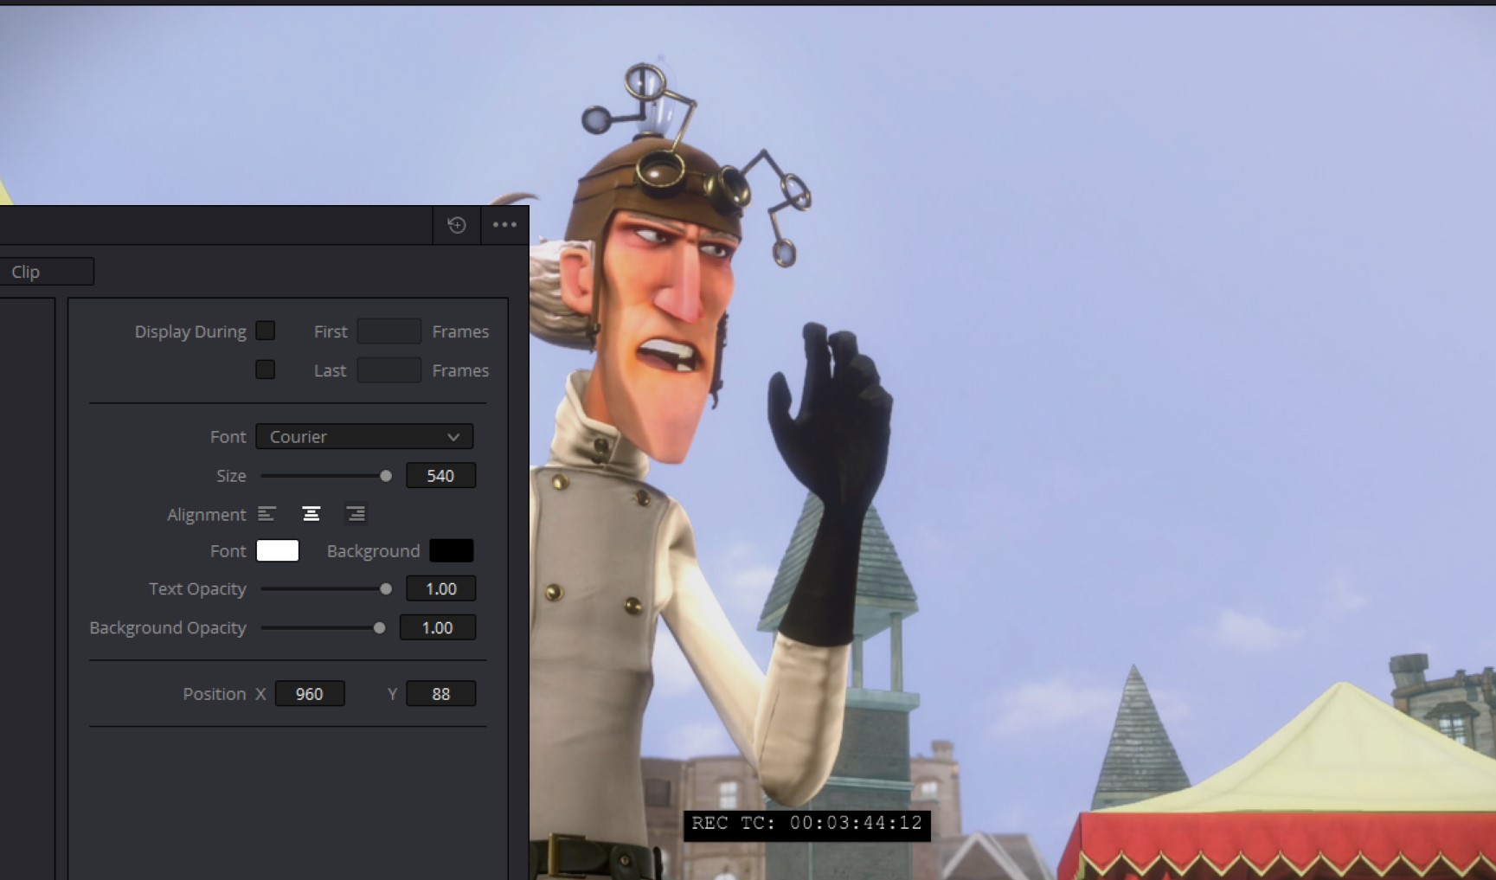
Task: Click the Background Opacity value 1.00
Action: tap(437, 627)
